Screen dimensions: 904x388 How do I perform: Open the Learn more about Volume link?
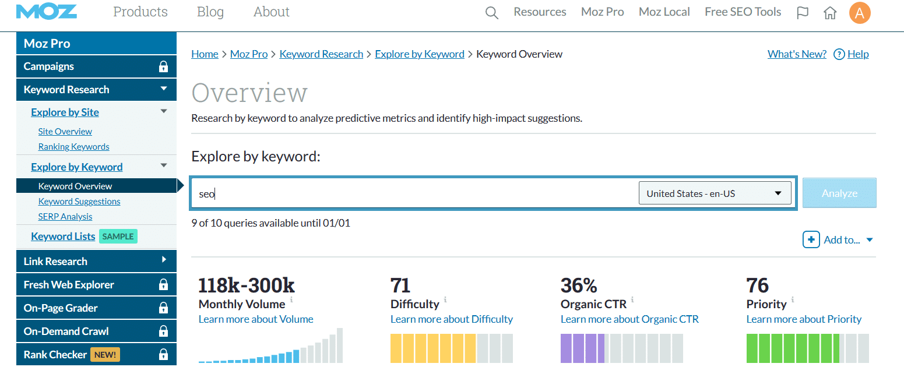pos(255,319)
